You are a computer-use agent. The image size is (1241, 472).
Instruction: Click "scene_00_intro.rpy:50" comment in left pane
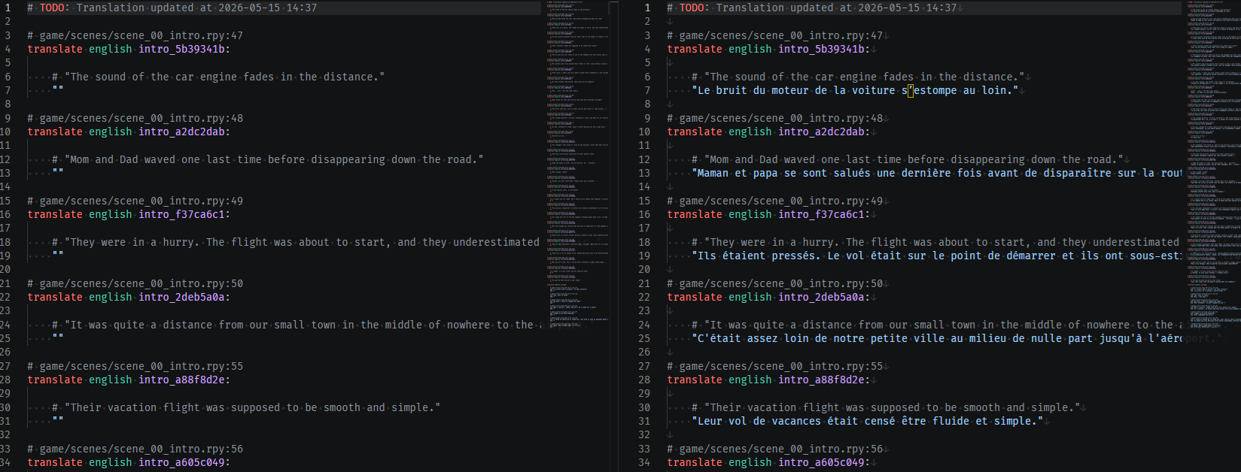click(x=135, y=283)
